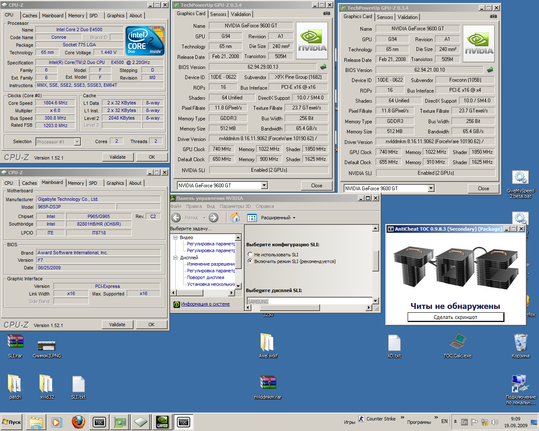Open the Файл menu in NVIDIA panel
The width and height of the screenshot is (539, 431).
(176, 206)
